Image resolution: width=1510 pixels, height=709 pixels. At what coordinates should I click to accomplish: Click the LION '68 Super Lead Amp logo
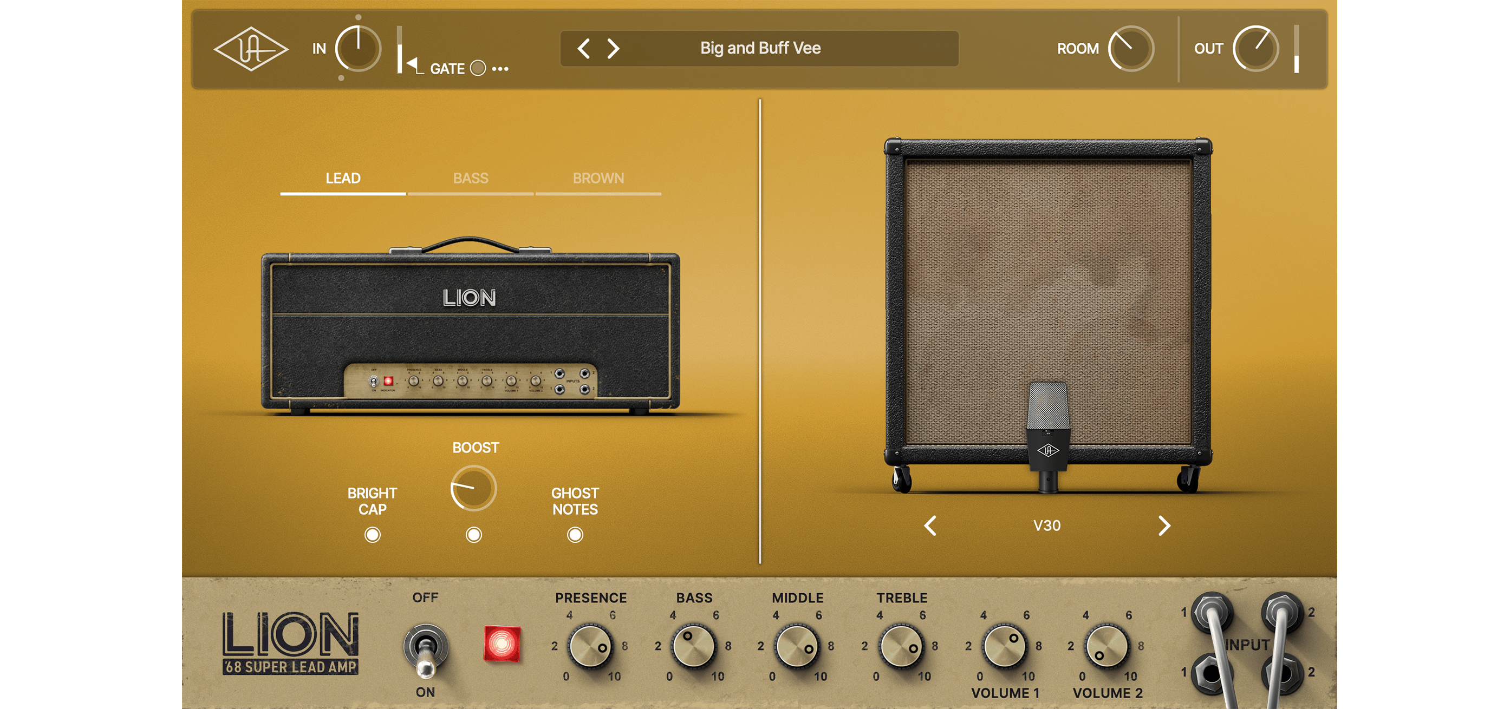tap(291, 643)
